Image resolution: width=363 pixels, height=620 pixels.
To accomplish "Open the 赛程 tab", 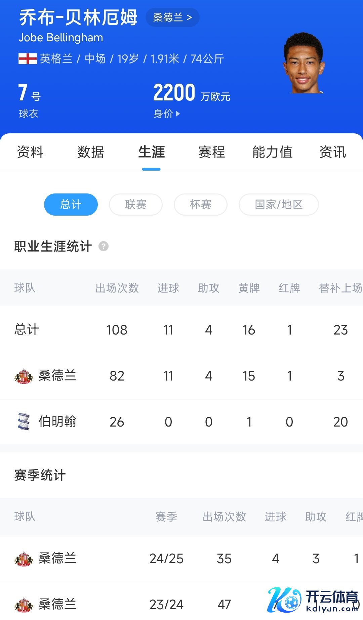I will tap(212, 152).
